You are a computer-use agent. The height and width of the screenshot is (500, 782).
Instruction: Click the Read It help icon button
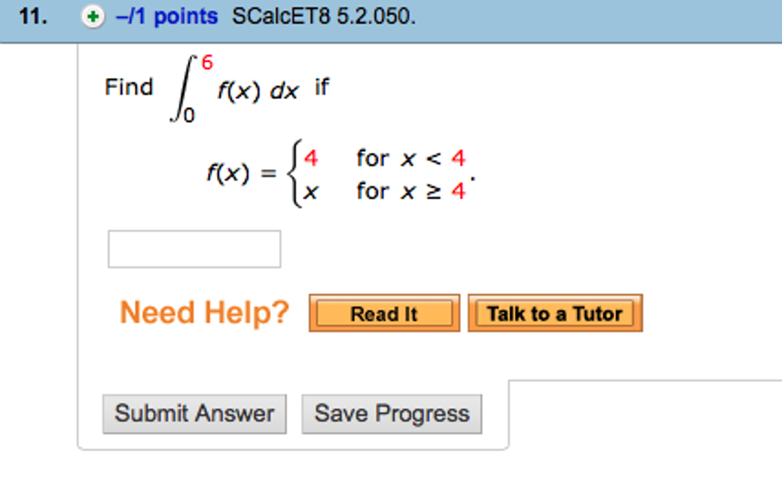pos(384,314)
